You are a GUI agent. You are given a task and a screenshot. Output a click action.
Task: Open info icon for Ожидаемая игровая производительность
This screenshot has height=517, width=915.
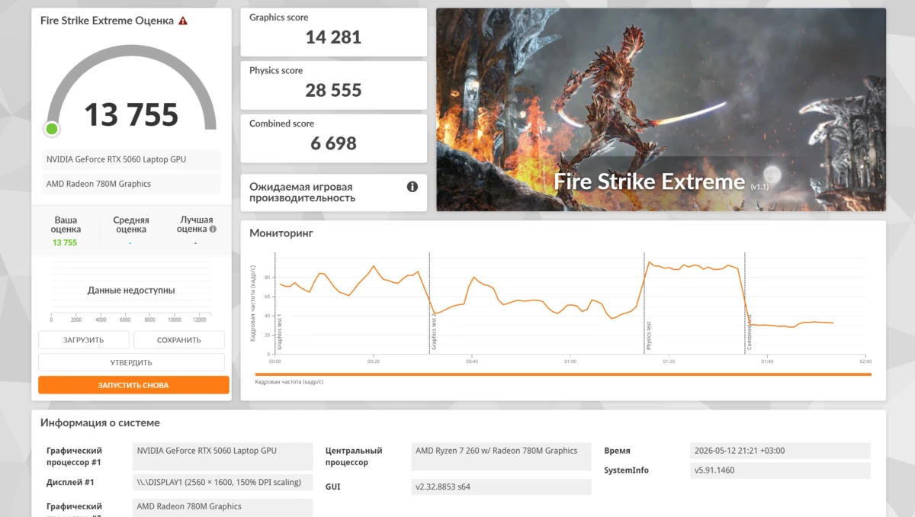pos(413,187)
